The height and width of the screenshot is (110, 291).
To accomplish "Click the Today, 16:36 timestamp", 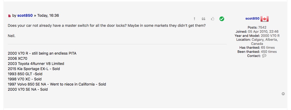I will click(x=48, y=15).
